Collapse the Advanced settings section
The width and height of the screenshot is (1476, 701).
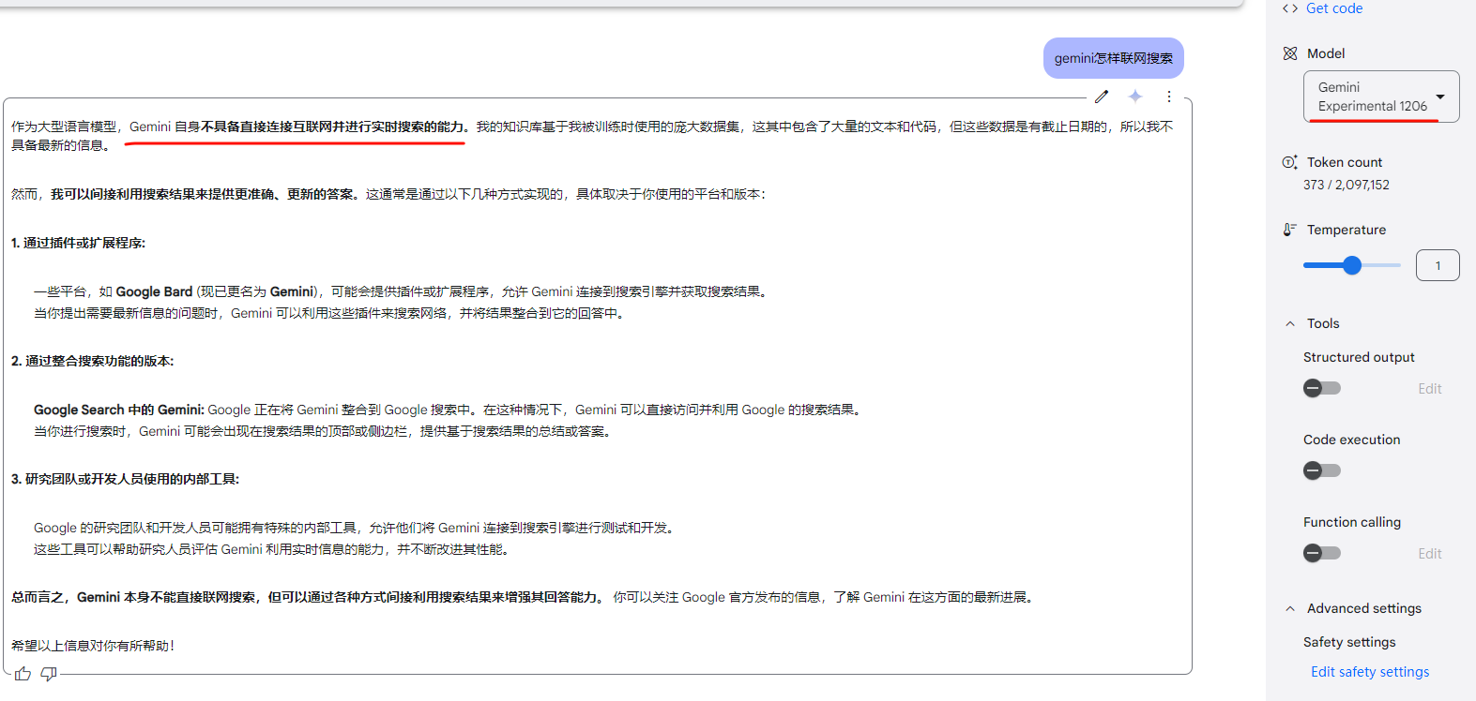pos(1290,608)
